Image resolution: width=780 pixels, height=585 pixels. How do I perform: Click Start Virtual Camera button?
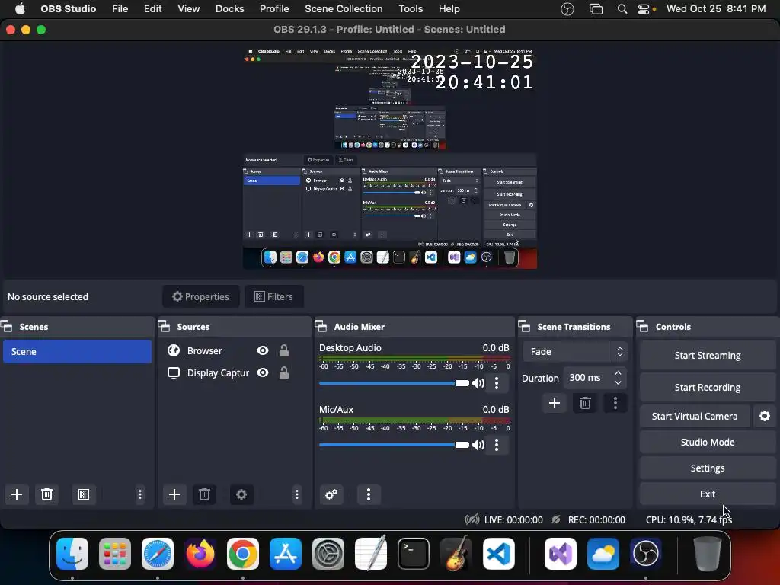point(695,416)
